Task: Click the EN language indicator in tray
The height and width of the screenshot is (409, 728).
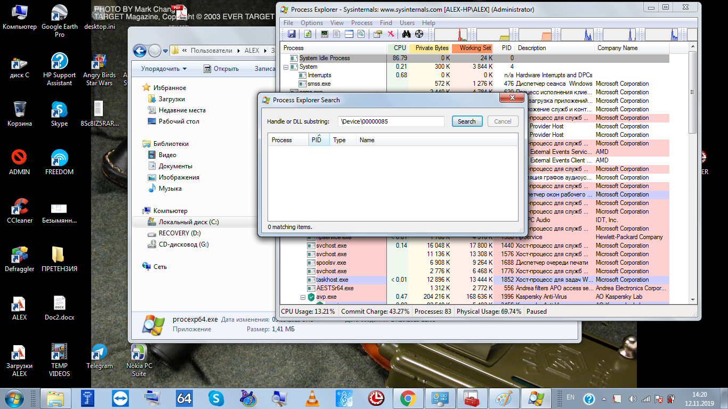Action: (570, 397)
